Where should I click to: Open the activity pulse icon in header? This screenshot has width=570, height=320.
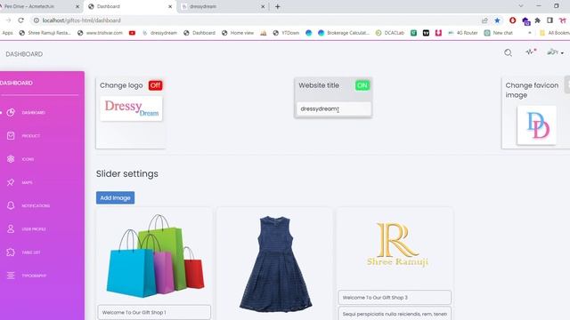[531, 52]
